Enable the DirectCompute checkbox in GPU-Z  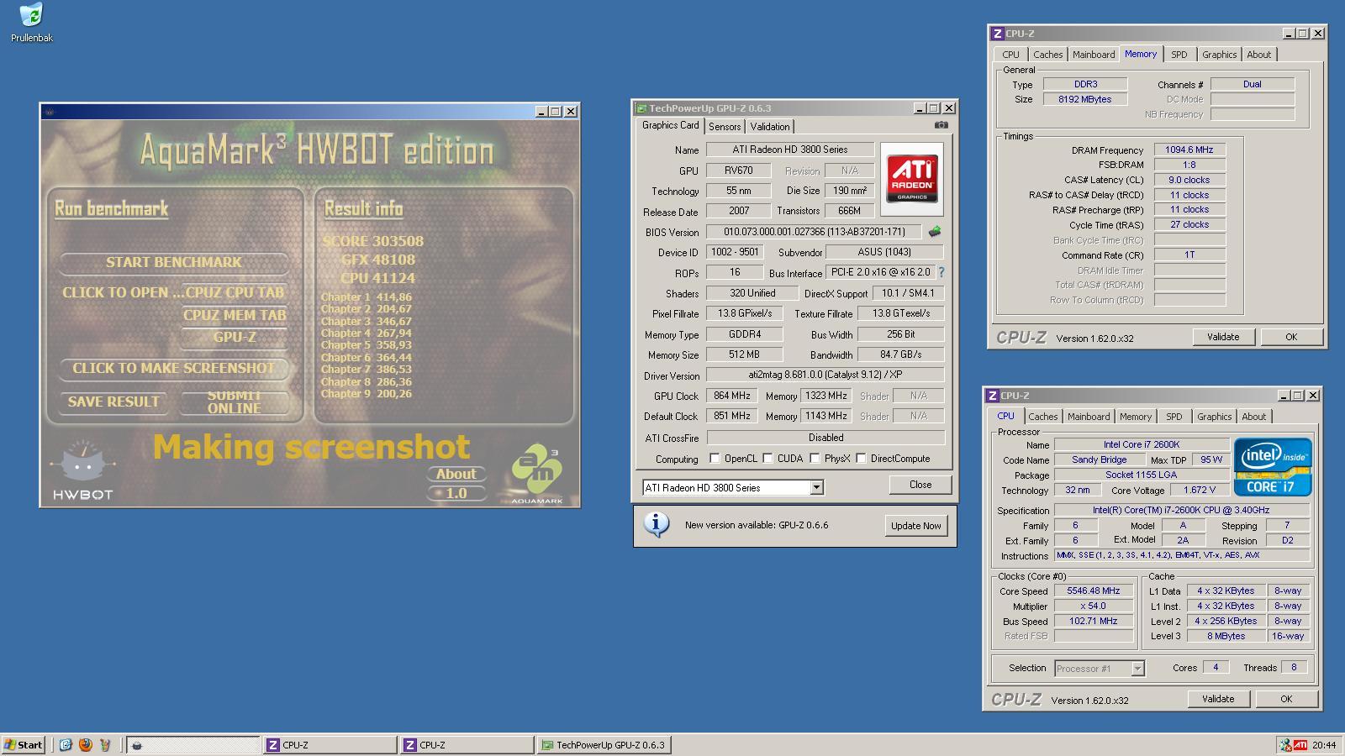[861, 459]
